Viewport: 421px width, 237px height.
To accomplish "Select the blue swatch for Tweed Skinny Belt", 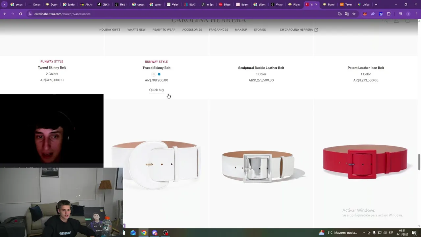I will (x=159, y=74).
